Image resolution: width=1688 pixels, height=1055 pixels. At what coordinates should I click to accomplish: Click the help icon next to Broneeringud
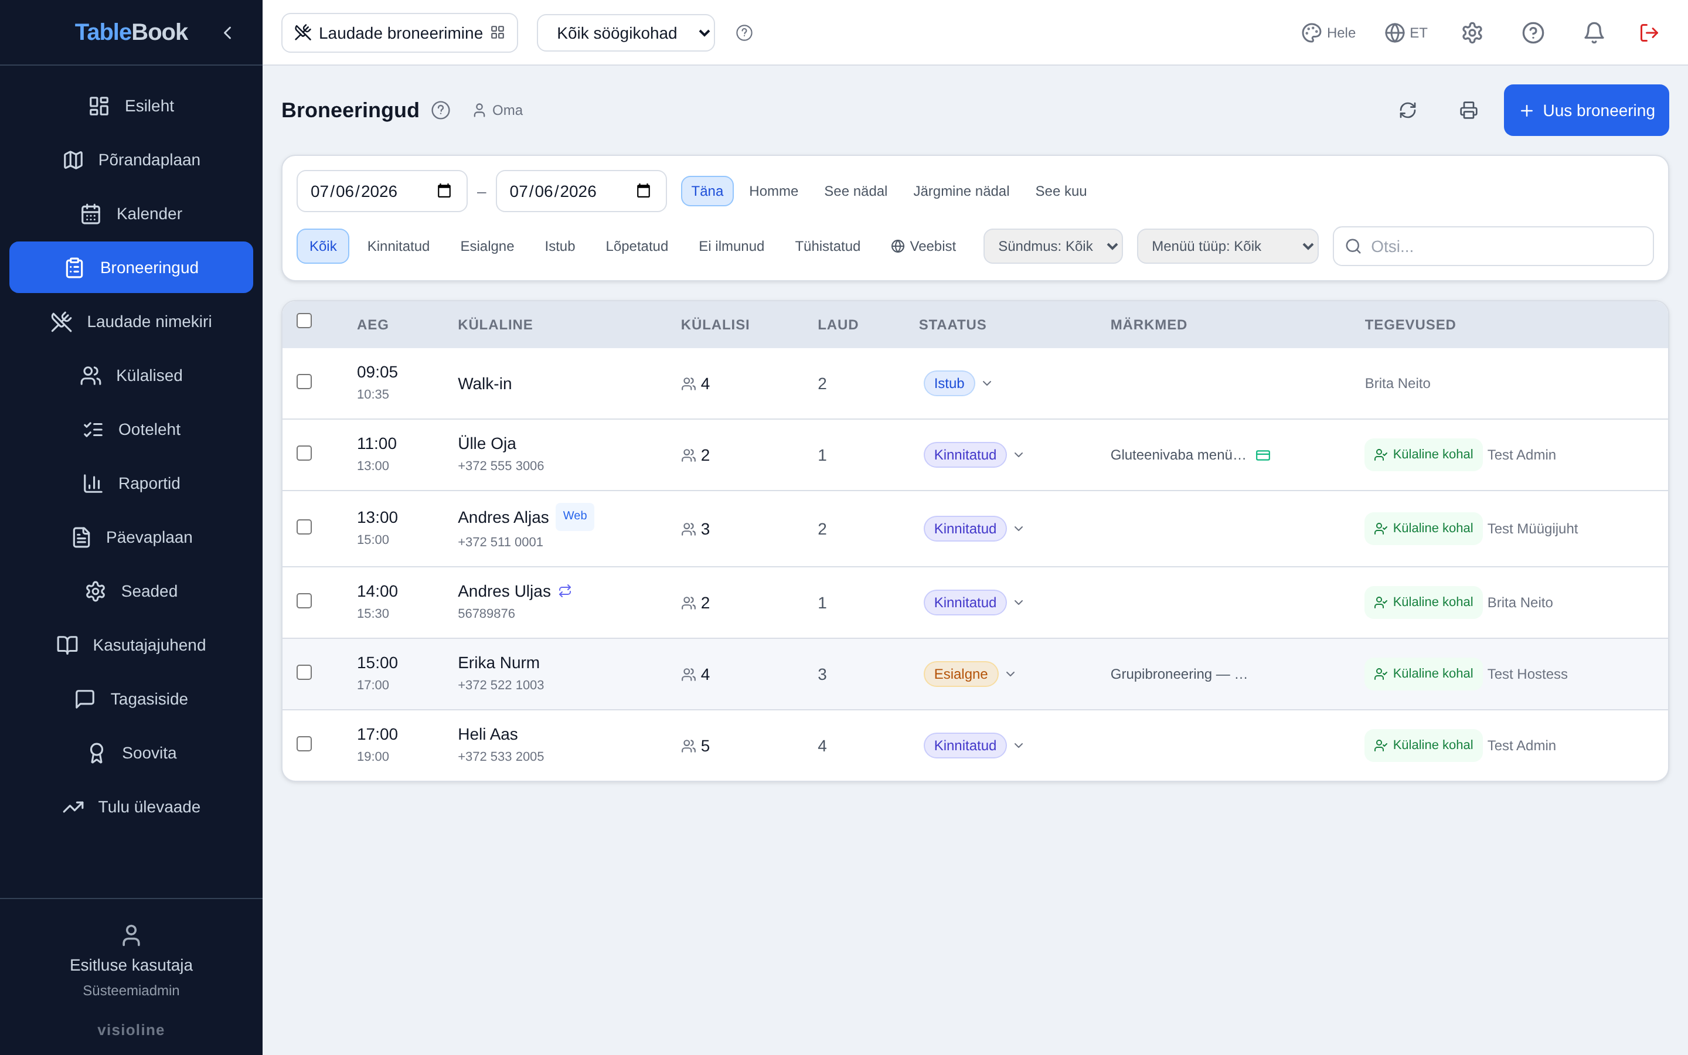440,110
